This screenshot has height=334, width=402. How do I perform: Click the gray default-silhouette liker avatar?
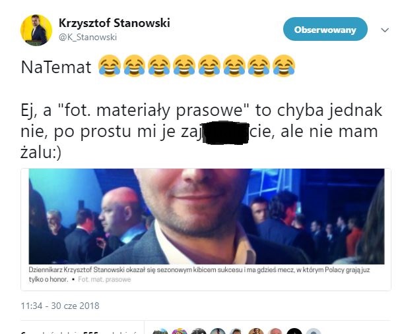pos(314,331)
